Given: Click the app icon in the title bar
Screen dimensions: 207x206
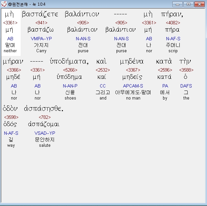Looking at the screenshot, I should 4,4.
